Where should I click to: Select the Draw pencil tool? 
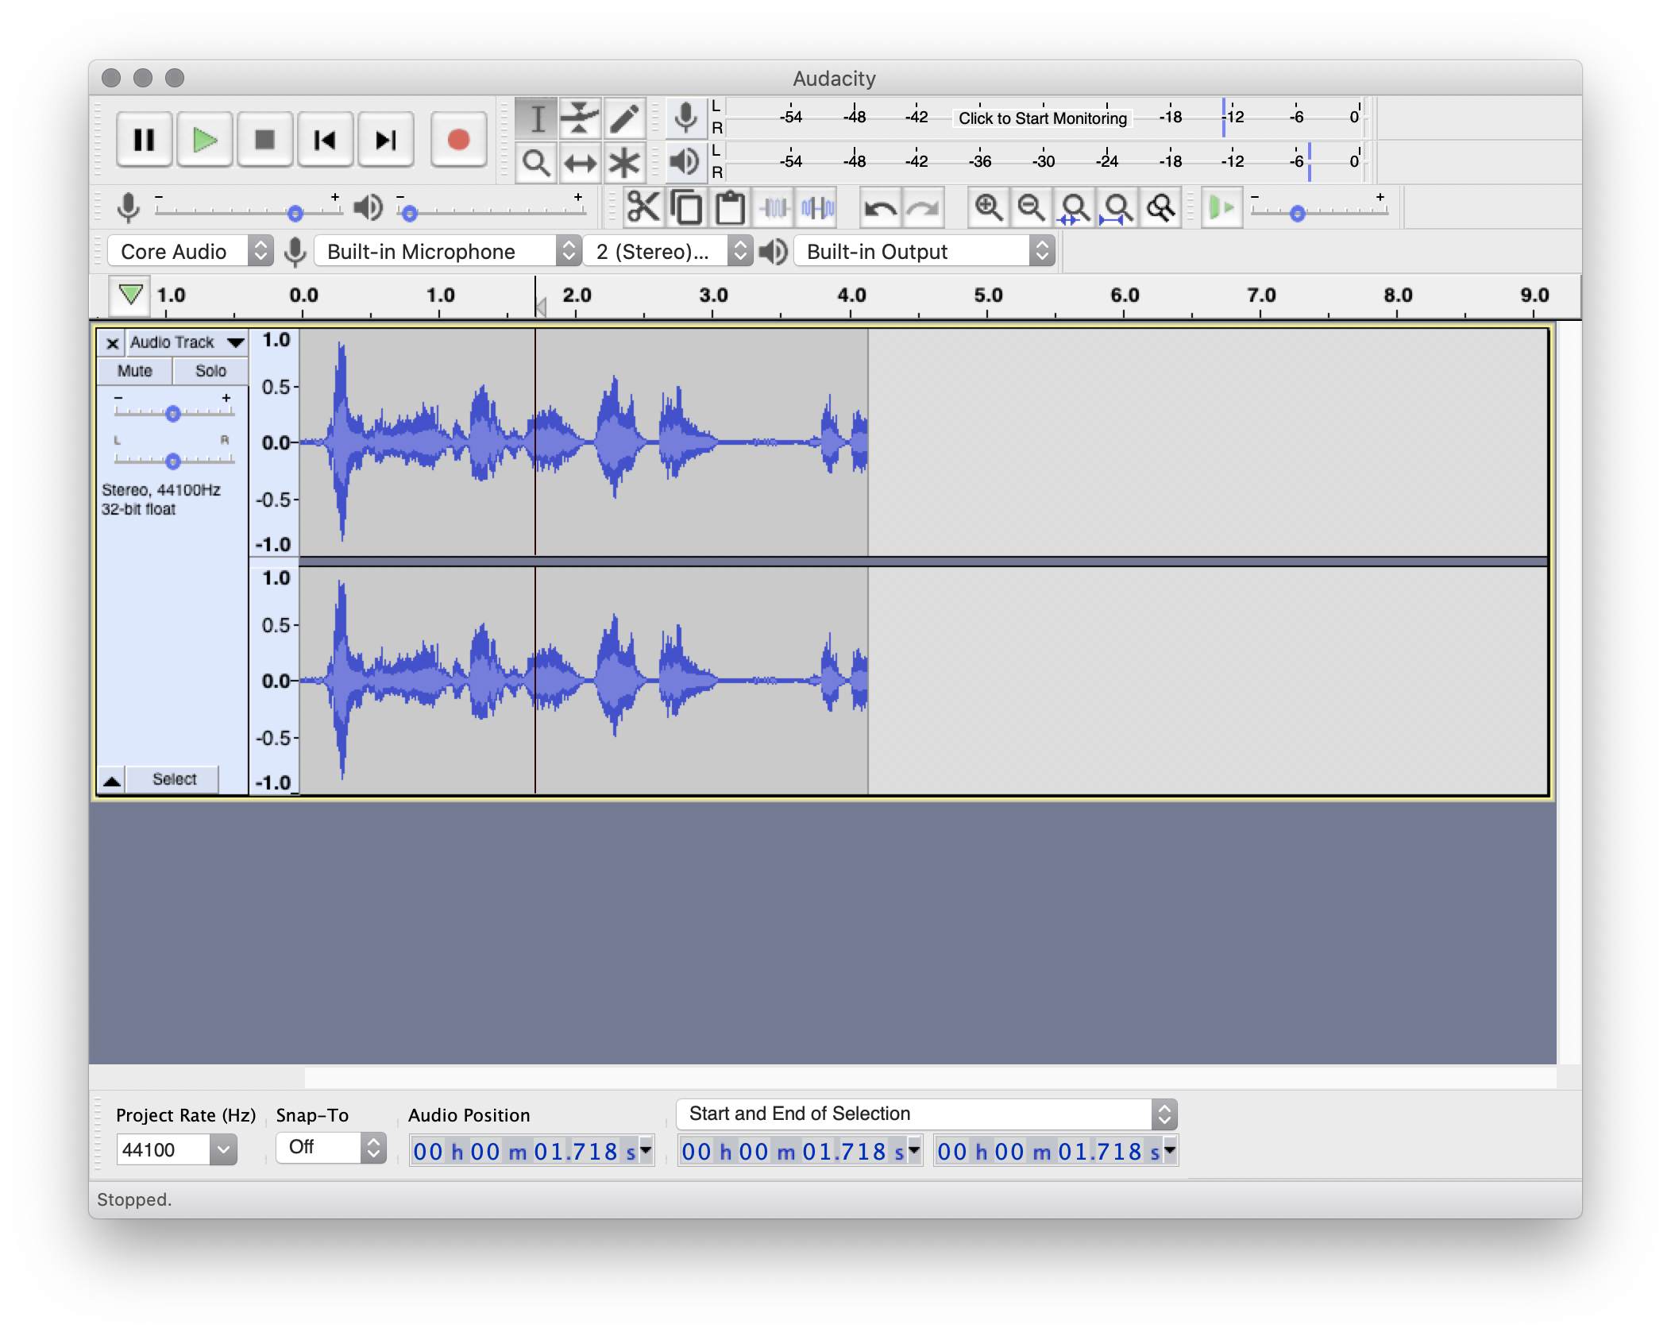point(624,118)
